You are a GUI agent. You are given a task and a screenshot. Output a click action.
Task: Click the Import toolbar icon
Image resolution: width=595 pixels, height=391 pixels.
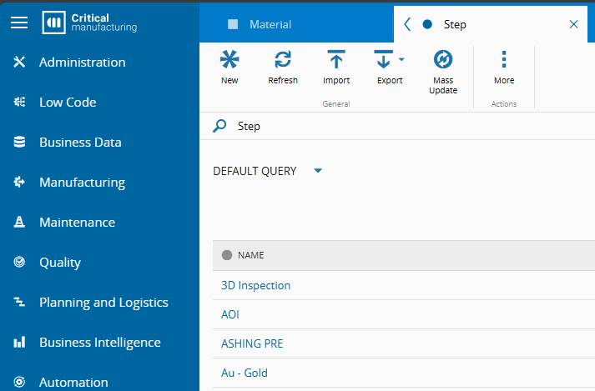point(336,60)
